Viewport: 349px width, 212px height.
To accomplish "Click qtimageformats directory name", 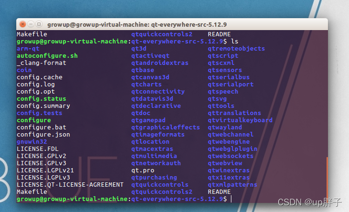I will coord(158,135).
